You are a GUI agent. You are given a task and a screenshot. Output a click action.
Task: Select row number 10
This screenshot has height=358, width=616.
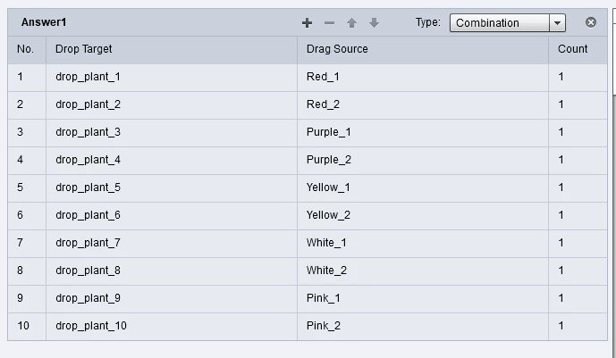pos(23,326)
